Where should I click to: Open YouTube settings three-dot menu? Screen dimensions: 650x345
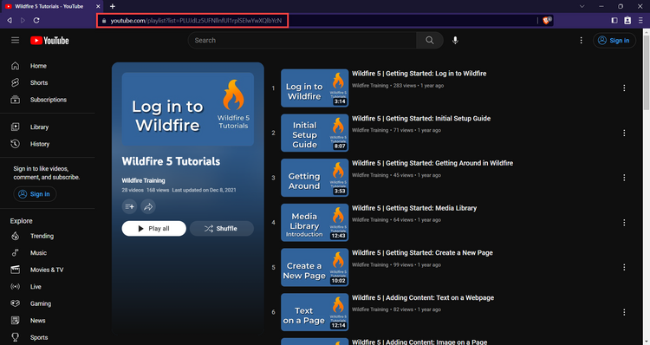582,40
